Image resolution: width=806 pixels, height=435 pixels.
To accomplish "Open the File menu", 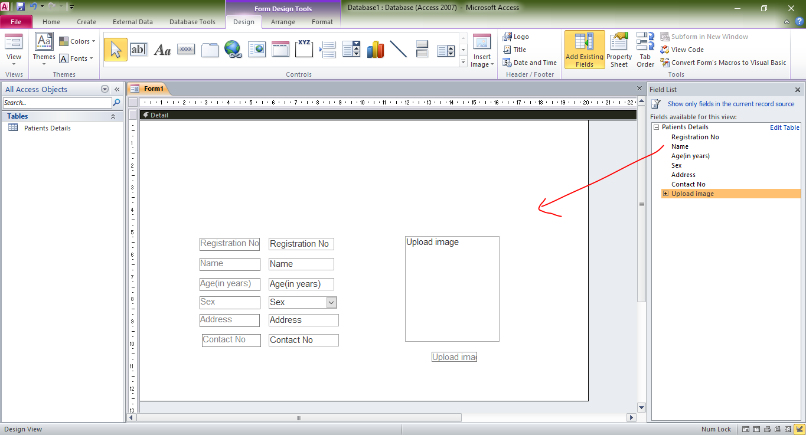I will pos(16,21).
